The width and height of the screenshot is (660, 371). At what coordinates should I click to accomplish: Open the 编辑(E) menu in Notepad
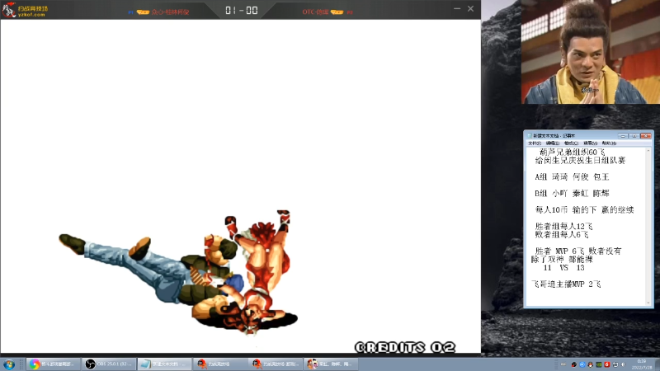553,143
